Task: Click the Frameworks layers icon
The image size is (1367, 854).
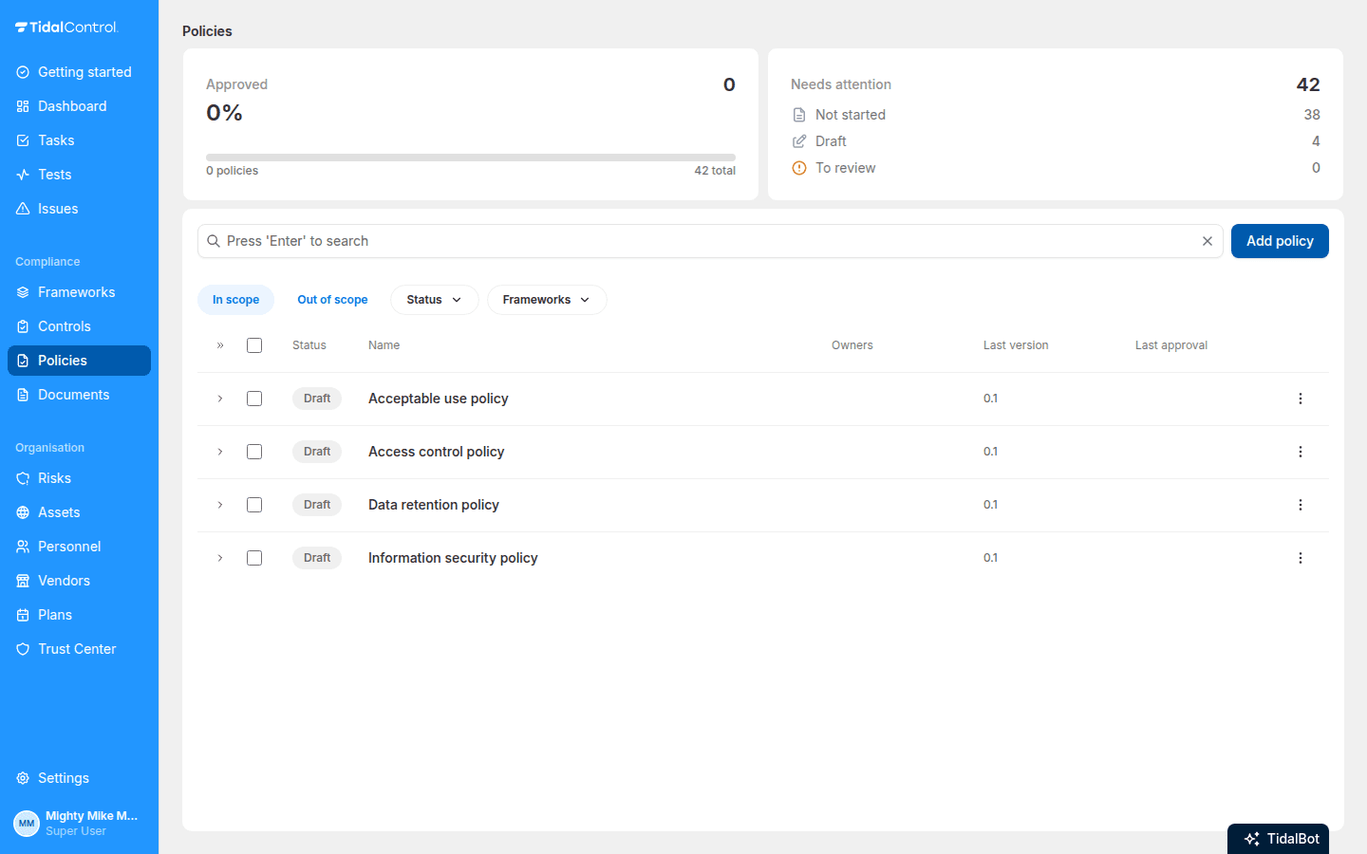Action: (x=23, y=292)
